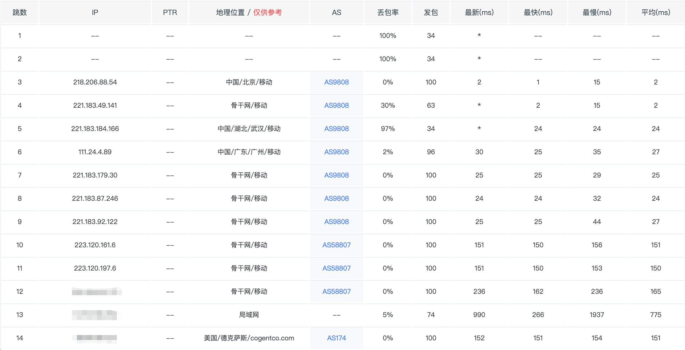Click the AS58807 link for 223.120.197.6
This screenshot has height=350, width=685.
336,268
